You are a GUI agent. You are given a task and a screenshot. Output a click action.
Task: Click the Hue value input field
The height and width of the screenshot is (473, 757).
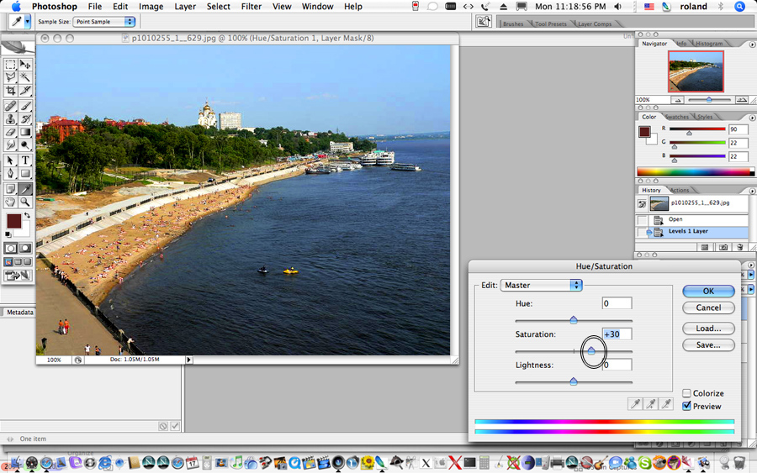click(x=617, y=303)
